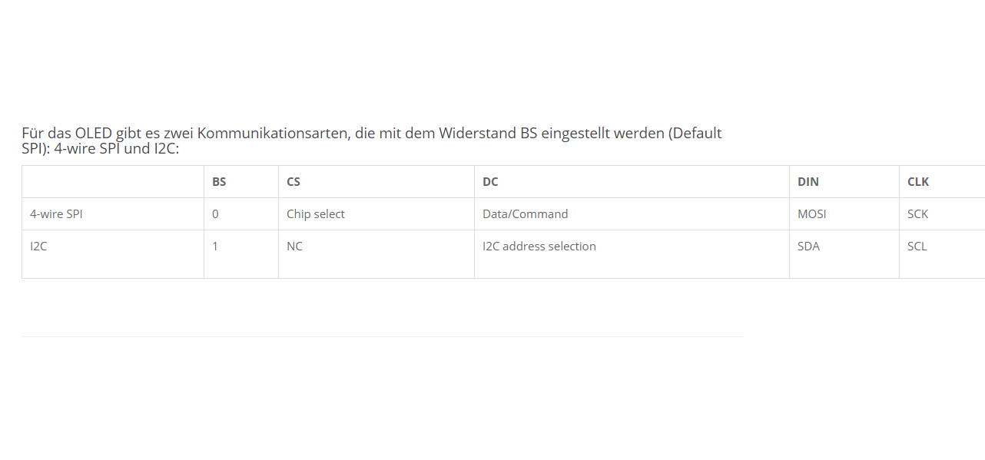Click the CLK column header

[x=918, y=182]
